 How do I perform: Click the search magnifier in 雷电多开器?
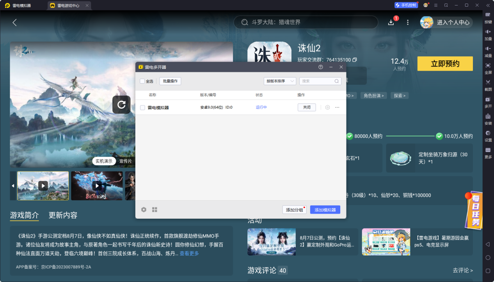click(336, 81)
